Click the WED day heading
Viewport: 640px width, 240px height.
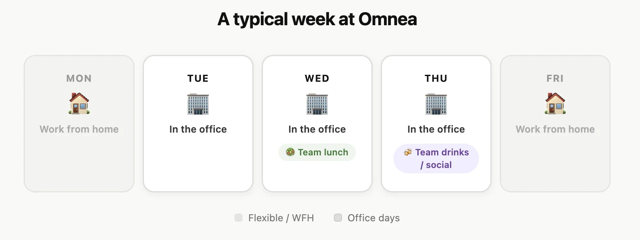point(317,78)
